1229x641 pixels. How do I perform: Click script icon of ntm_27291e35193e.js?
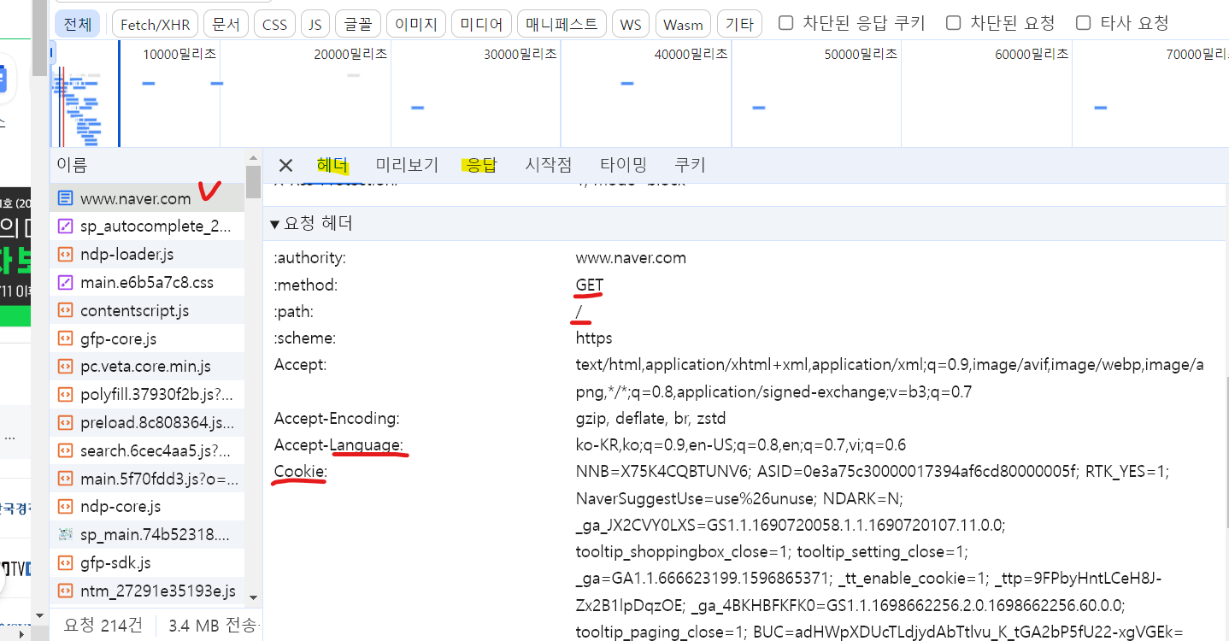[65, 591]
